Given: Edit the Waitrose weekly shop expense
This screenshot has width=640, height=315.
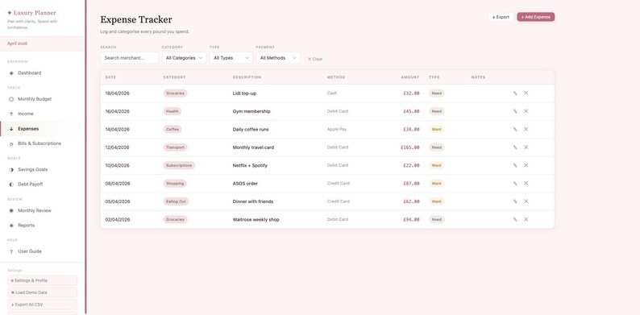Looking at the screenshot, I should point(515,219).
